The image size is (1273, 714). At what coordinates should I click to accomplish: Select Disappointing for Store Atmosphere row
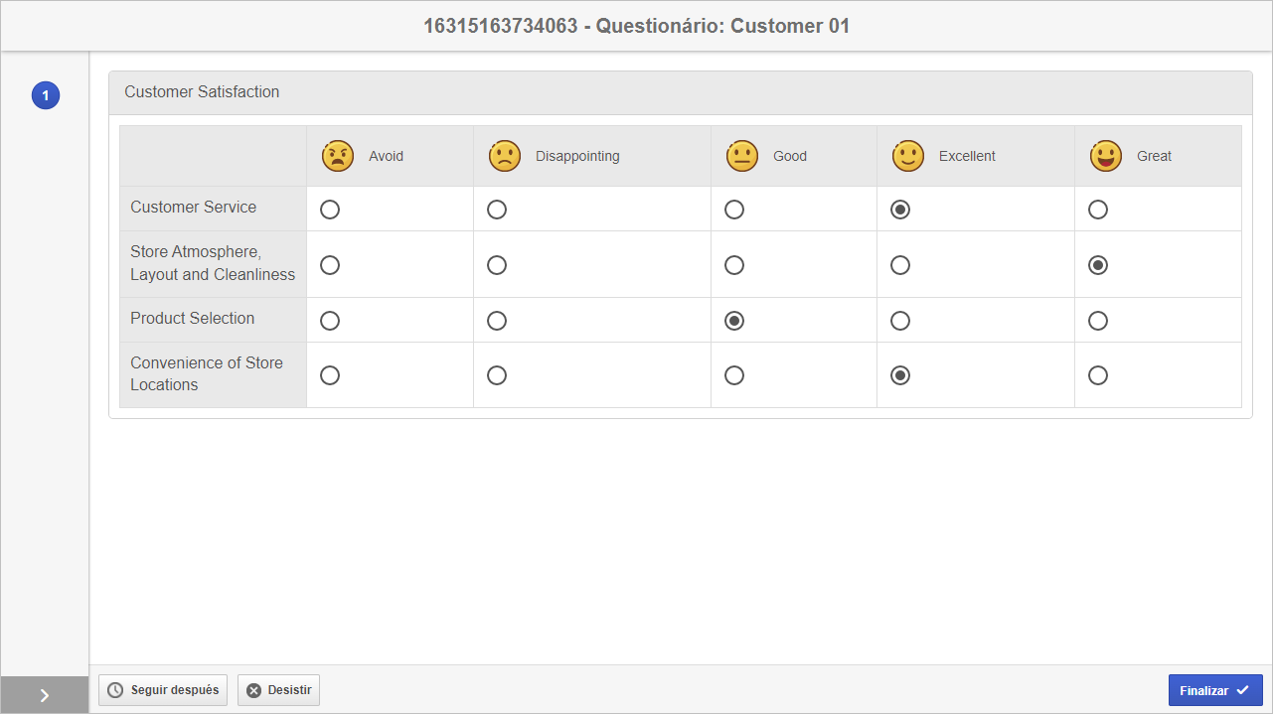point(497,265)
